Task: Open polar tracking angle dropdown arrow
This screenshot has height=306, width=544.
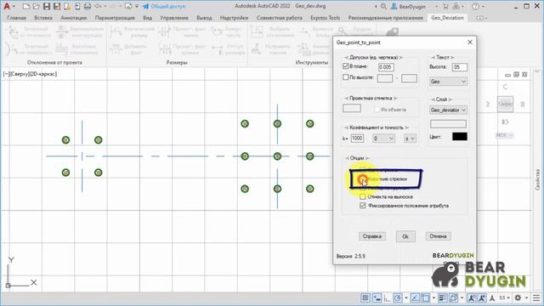Action: pos(406,297)
